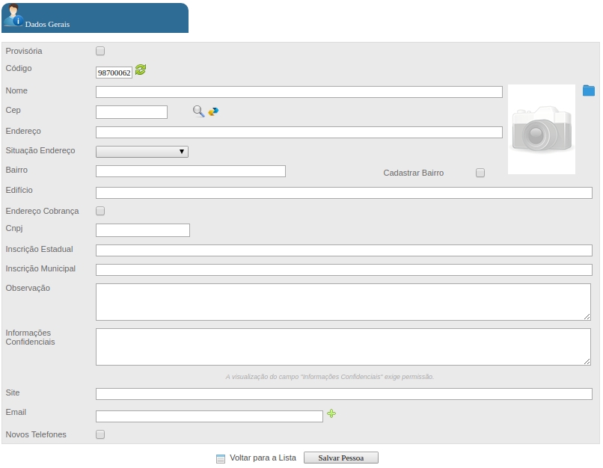Click the Edifício input field
The width and height of the screenshot is (603, 468).
click(x=344, y=193)
